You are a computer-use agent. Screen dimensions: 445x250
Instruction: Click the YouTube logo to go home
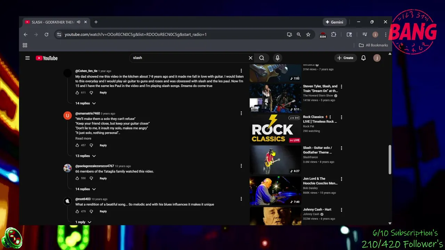pos(47,58)
